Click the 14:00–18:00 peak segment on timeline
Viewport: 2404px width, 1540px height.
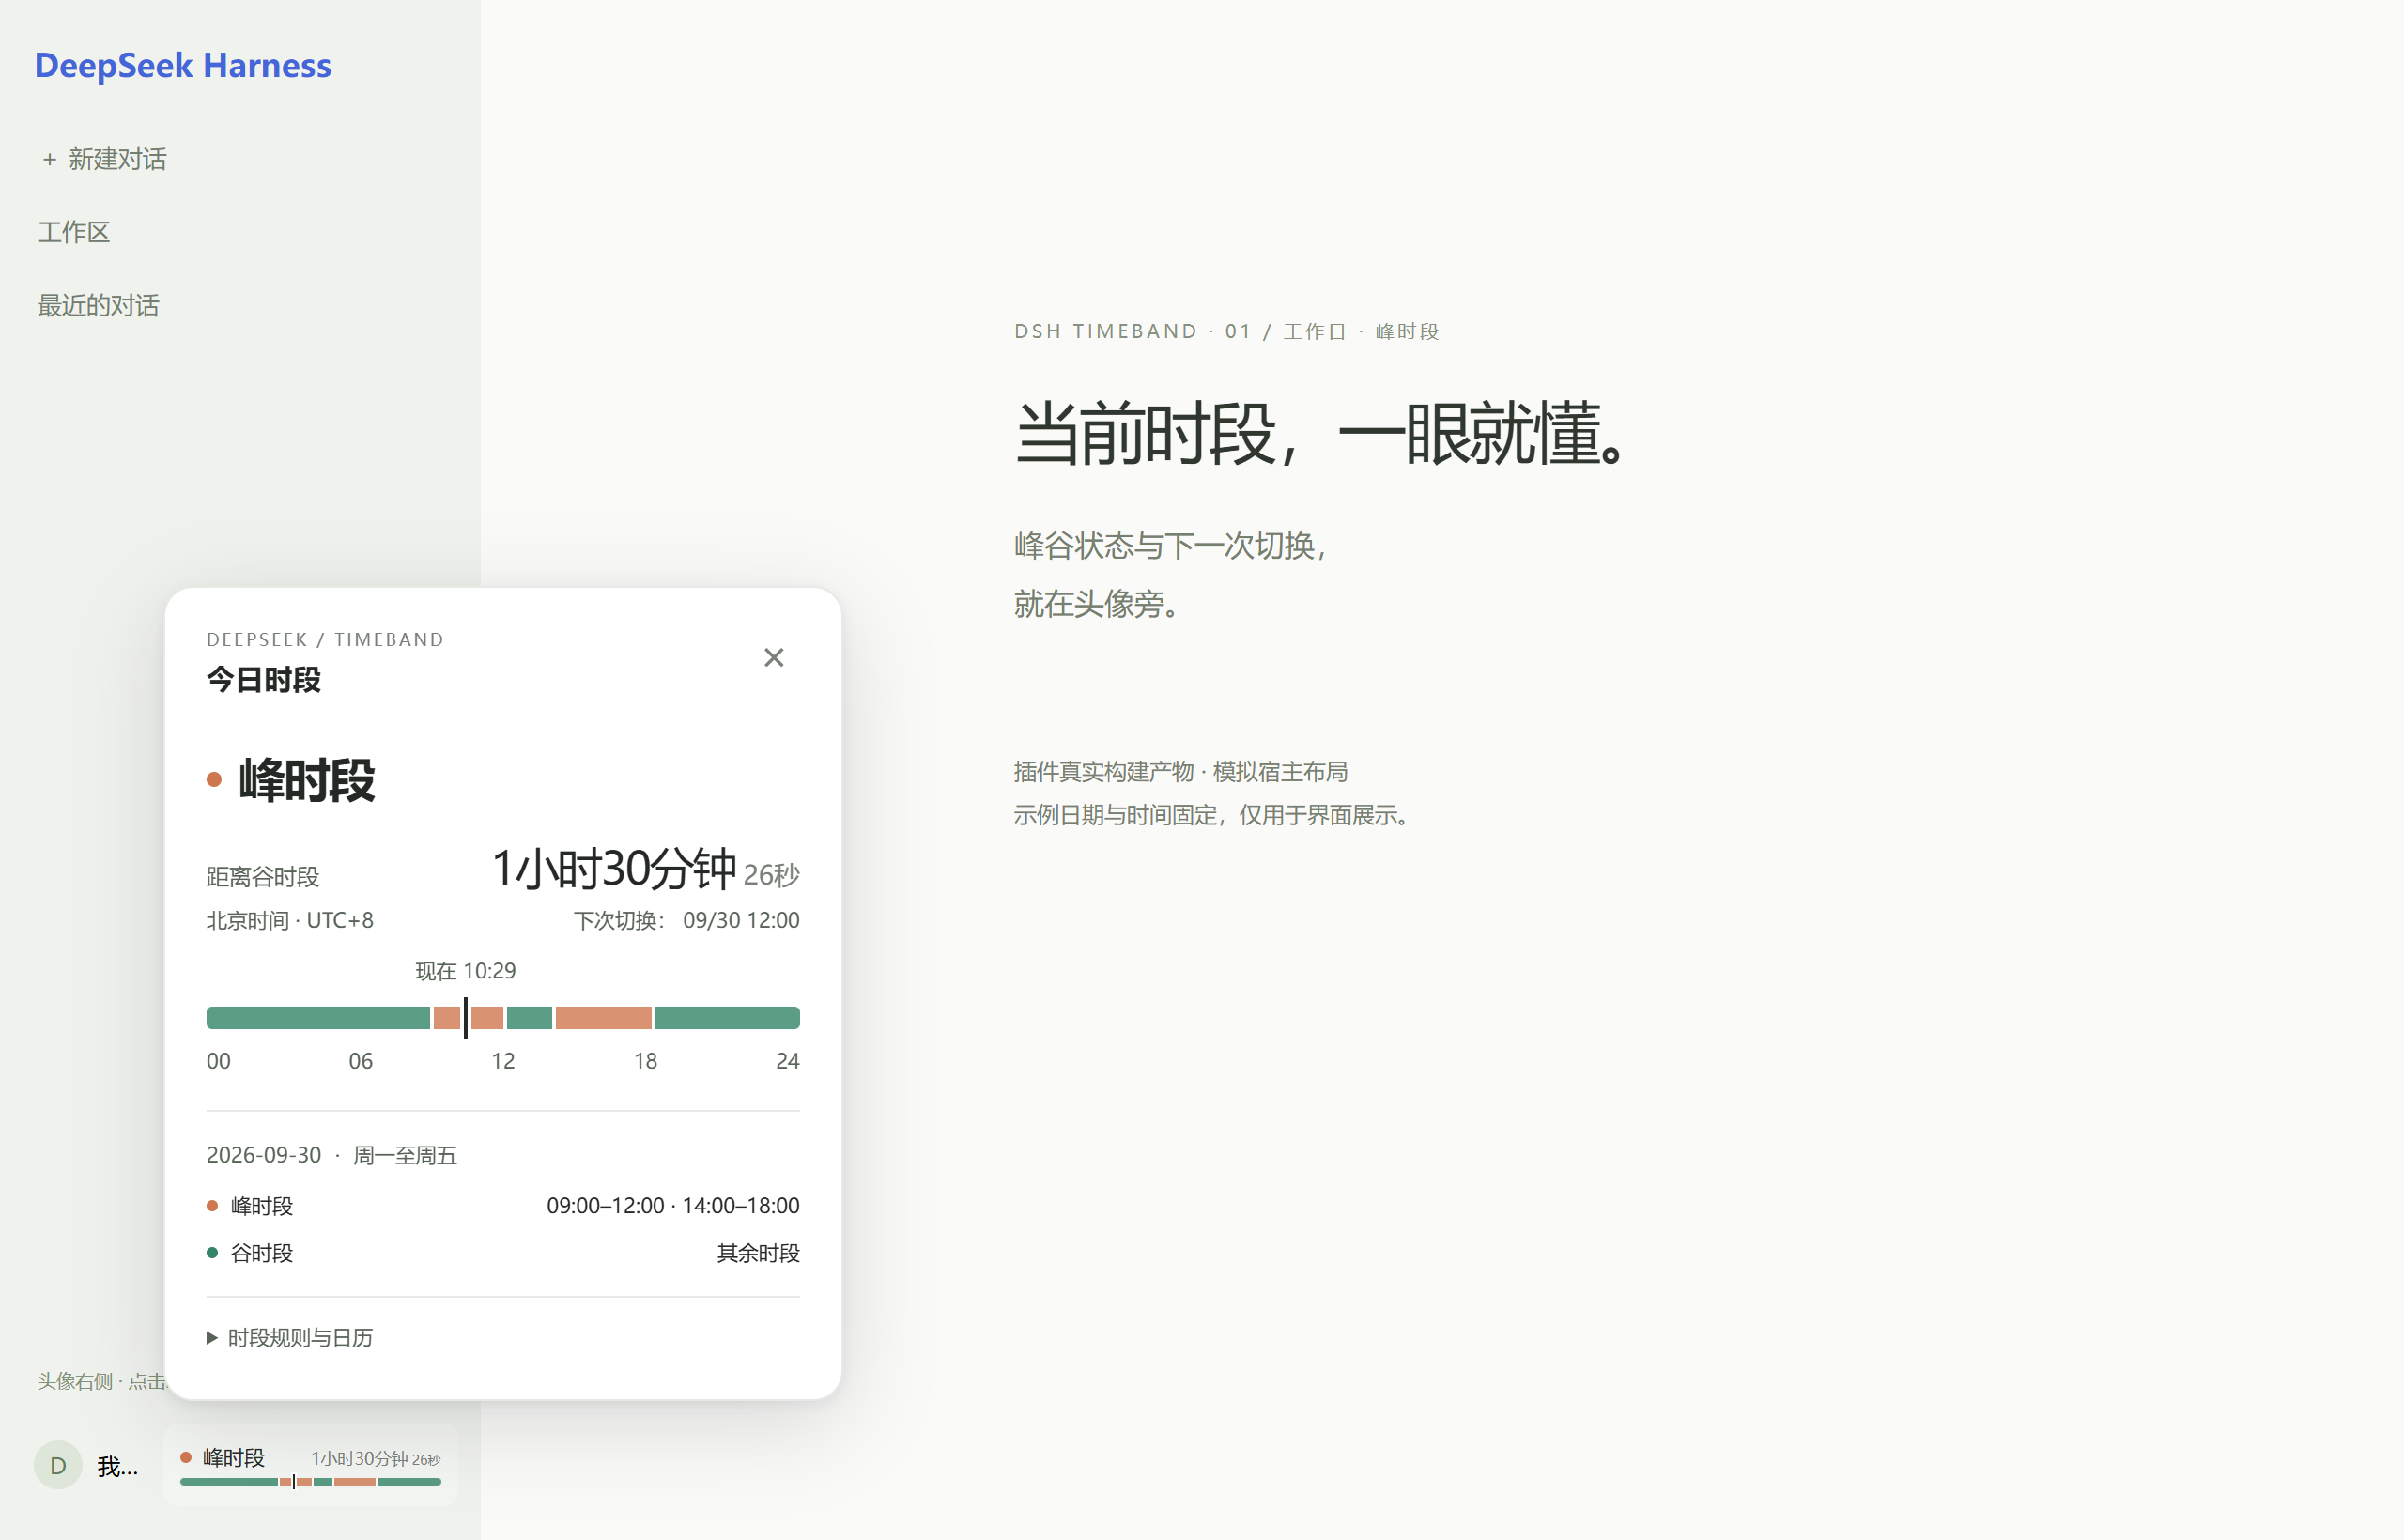point(604,1018)
